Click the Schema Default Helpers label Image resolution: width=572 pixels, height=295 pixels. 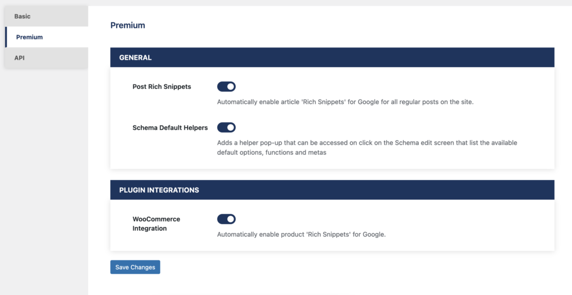coord(170,127)
